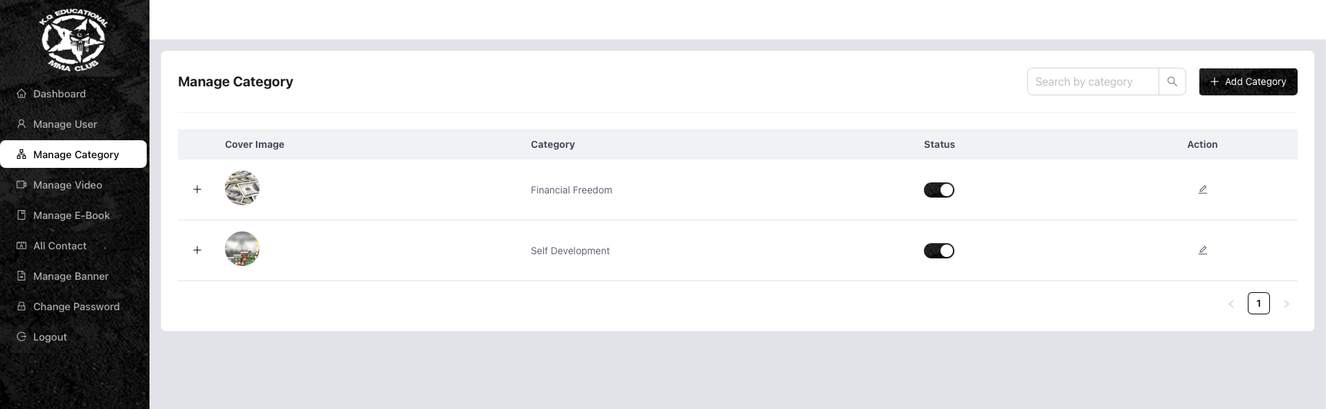The width and height of the screenshot is (1326, 409).
Task: Click the Self Development edit pencil
Action: [x=1202, y=250]
